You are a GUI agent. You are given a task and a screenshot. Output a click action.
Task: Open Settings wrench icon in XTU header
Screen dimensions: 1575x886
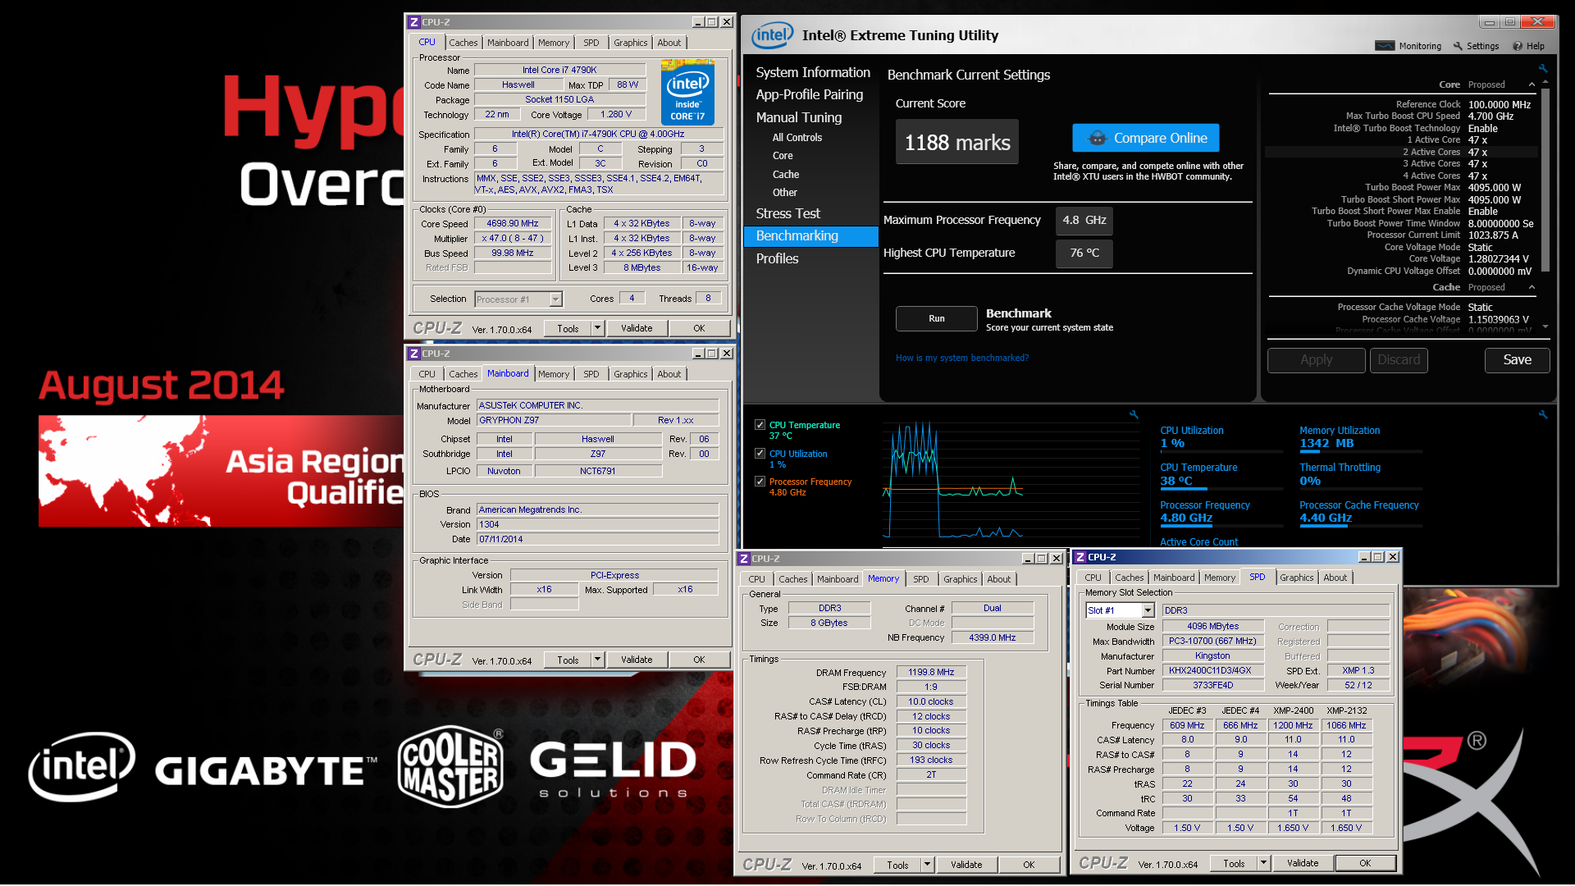[1458, 46]
